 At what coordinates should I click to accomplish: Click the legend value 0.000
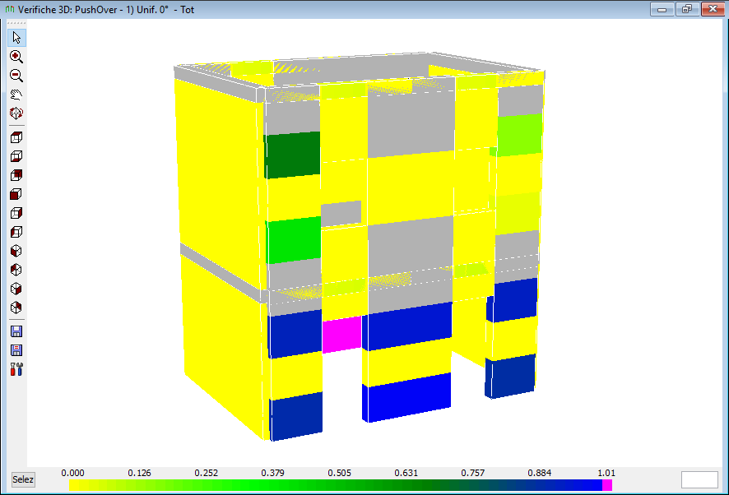(72, 473)
